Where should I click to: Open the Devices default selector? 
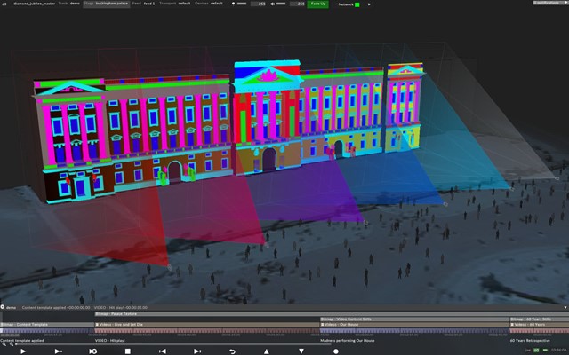209,4
